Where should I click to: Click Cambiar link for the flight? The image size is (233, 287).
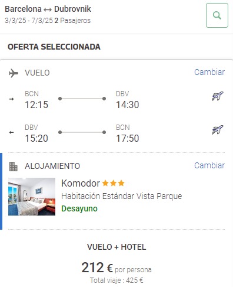(x=209, y=72)
